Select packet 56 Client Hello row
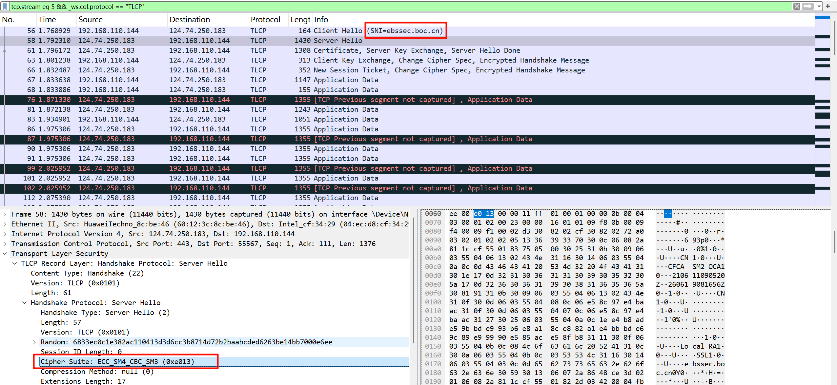Screen dimensions: 837x385 pyautogui.click(x=197, y=31)
